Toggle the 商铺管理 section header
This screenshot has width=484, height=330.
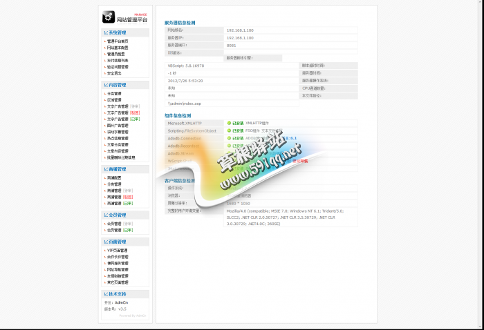[125, 169]
